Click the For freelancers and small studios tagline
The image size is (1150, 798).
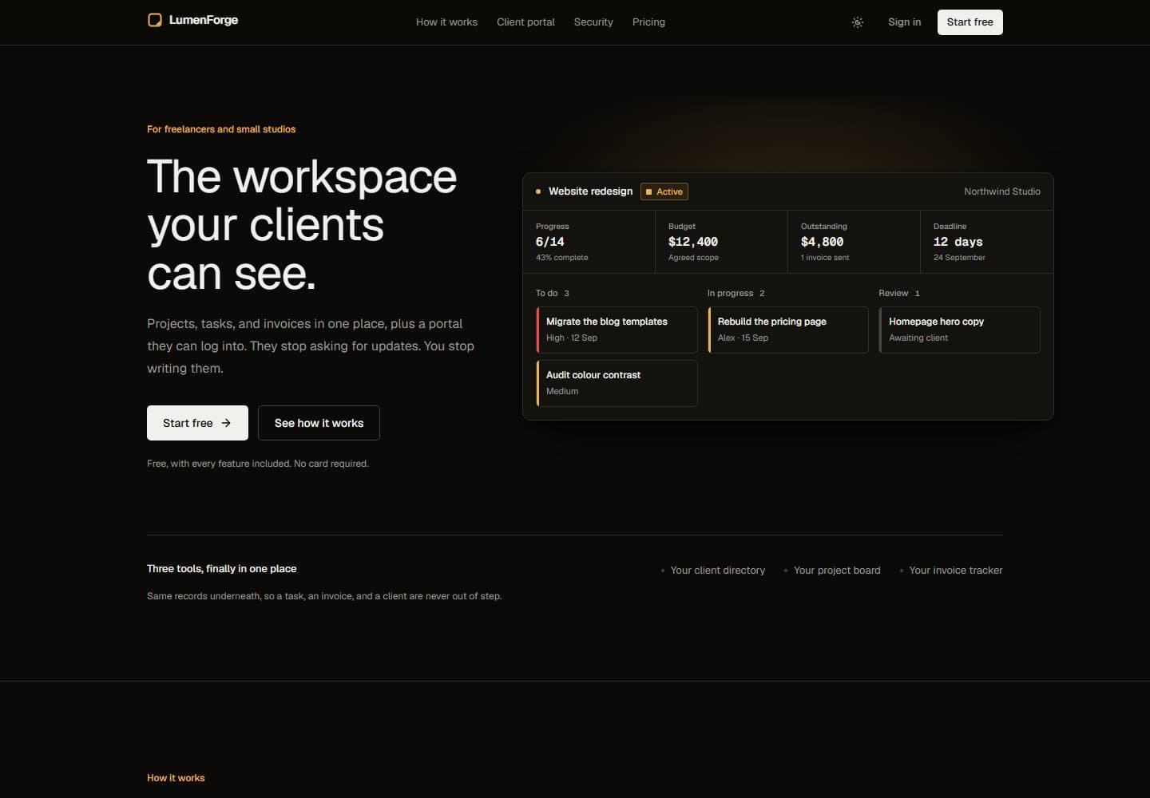(x=221, y=129)
